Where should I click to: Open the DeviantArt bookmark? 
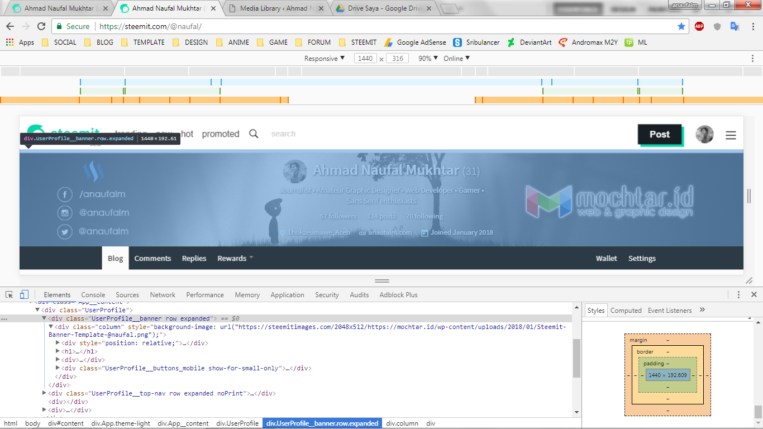(x=530, y=42)
